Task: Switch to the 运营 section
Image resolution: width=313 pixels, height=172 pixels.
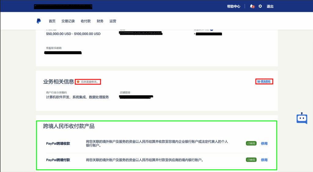Action: 113,21
